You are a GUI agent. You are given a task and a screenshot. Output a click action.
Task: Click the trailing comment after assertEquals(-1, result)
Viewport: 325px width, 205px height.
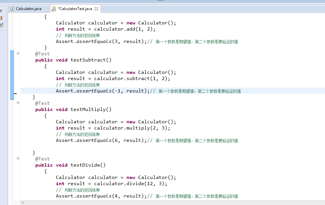click(x=195, y=91)
